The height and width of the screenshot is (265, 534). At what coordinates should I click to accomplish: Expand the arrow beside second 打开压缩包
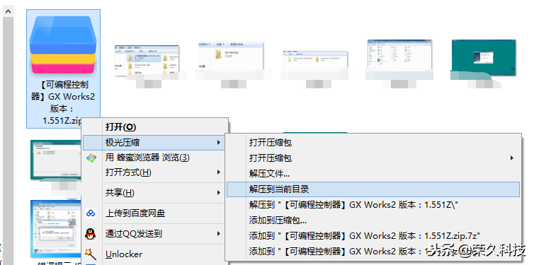[512, 158]
